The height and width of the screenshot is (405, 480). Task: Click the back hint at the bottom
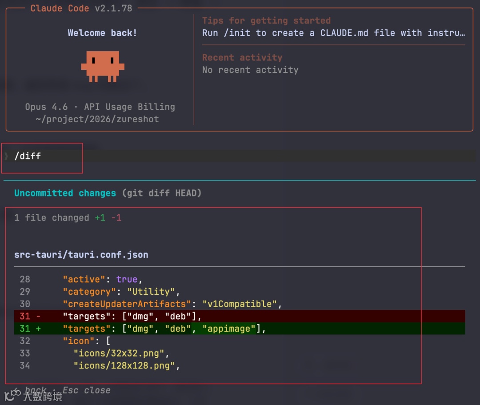pos(36,390)
